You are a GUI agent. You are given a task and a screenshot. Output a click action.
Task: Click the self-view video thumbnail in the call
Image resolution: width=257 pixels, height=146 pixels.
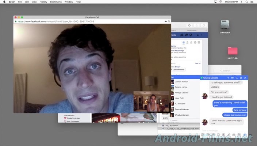coord(151,101)
